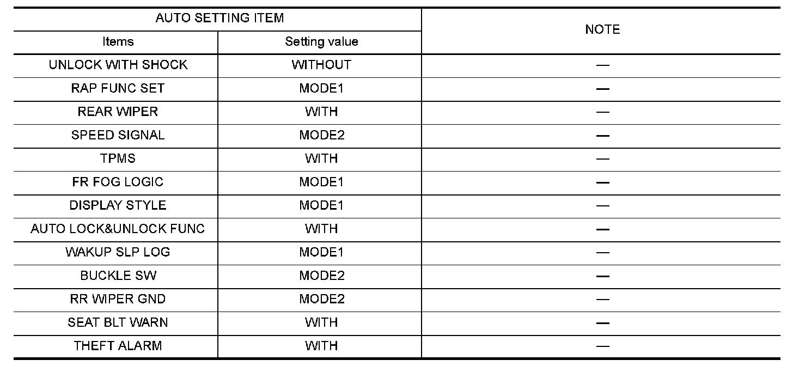Click the AUTO LOCK&UNLOCK FUNC item

coord(118,229)
